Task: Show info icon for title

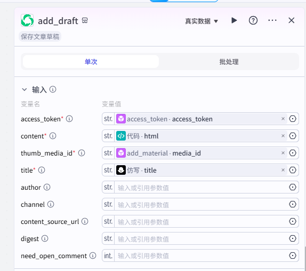Action: tap(42, 170)
